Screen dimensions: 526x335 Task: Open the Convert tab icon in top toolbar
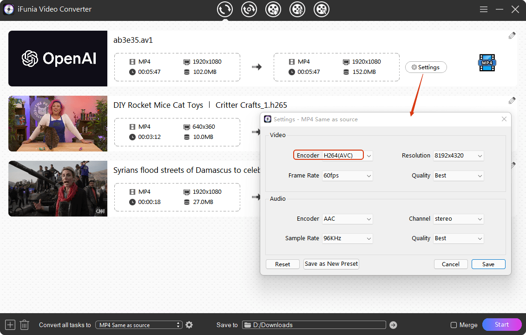point(225,9)
